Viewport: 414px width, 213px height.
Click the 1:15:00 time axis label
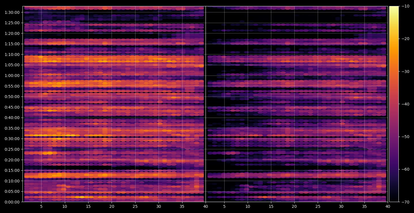12,44
